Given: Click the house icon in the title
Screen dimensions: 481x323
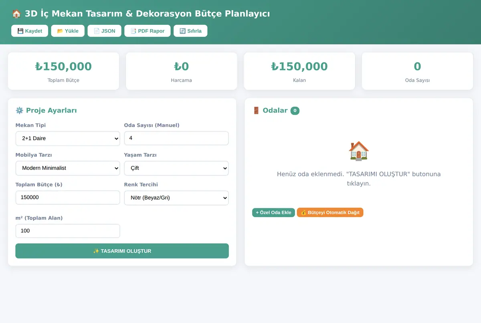Looking at the screenshot, I should pos(16,14).
